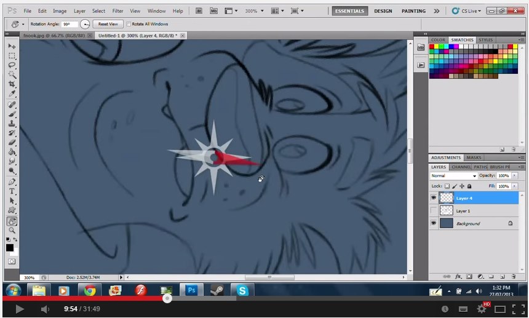This screenshot has height=318, width=529.
Task: Enable Rotate All Windows checkbox
Action: [x=129, y=24]
